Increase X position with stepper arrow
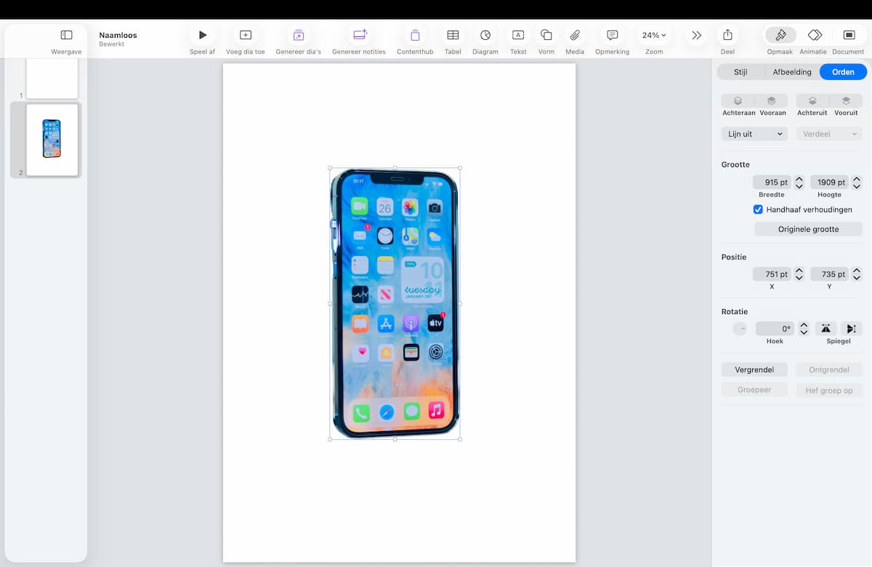 pyautogui.click(x=799, y=270)
